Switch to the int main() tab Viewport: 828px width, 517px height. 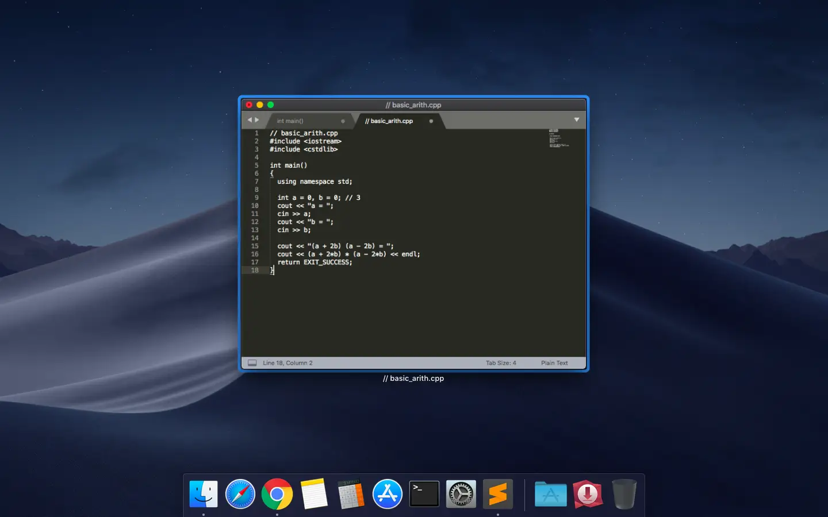pyautogui.click(x=290, y=121)
